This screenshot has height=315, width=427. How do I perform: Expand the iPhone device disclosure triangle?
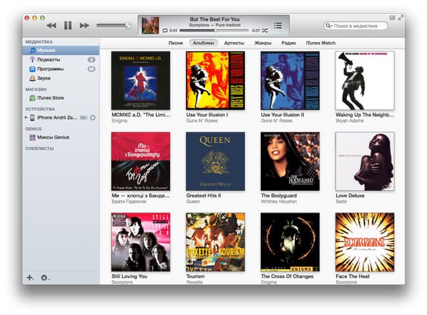click(x=26, y=117)
